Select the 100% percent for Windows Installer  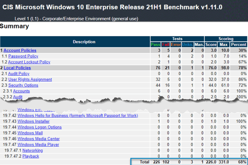pyautogui.click(x=241, y=121)
